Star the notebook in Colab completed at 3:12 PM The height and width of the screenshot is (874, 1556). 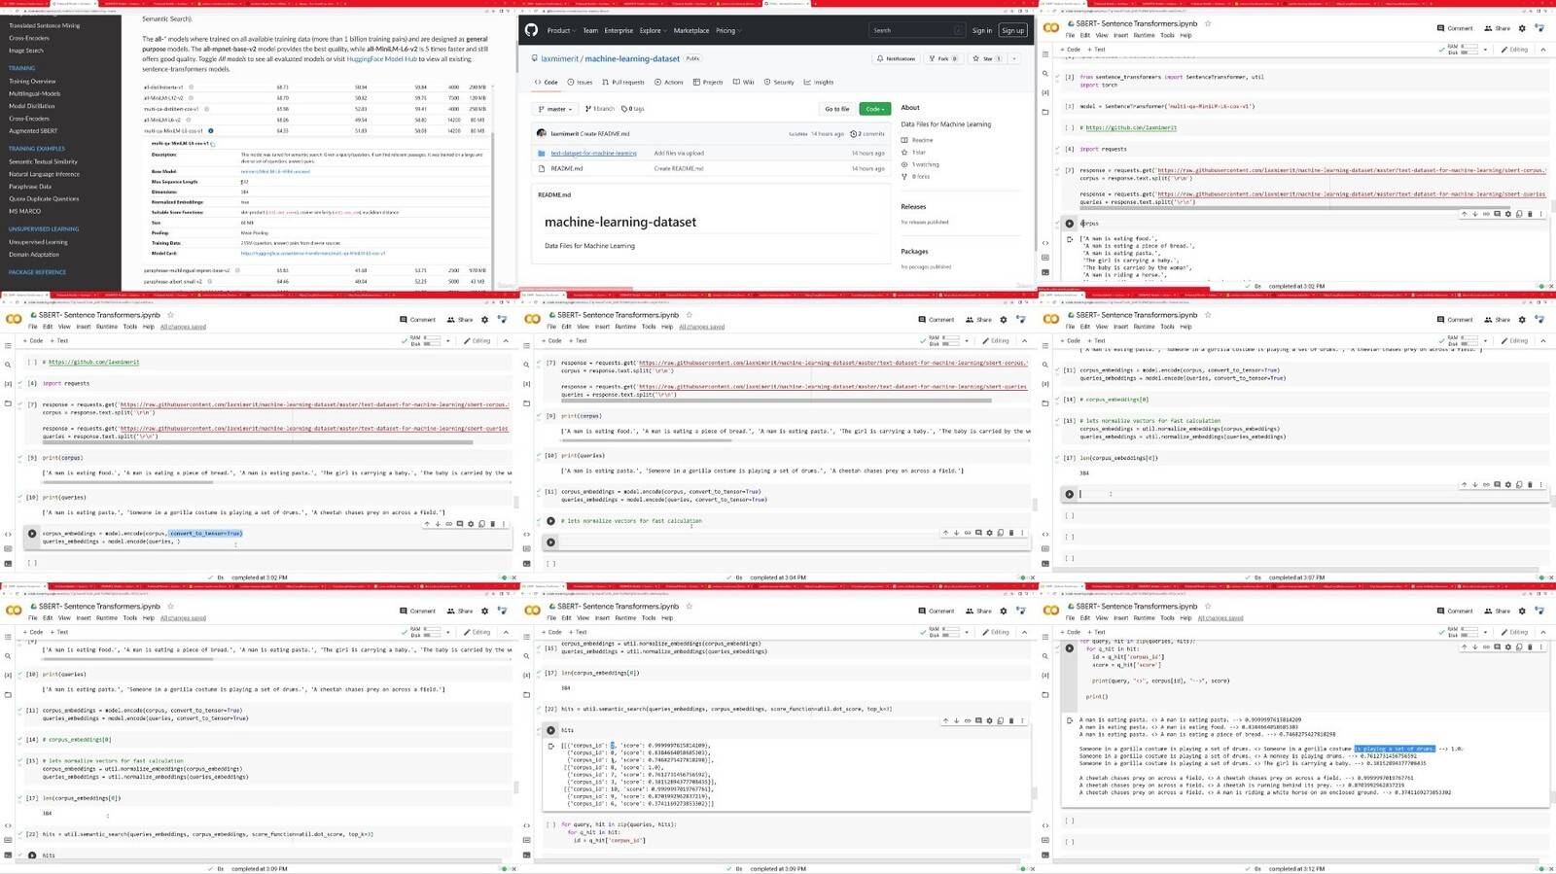[x=1208, y=607]
